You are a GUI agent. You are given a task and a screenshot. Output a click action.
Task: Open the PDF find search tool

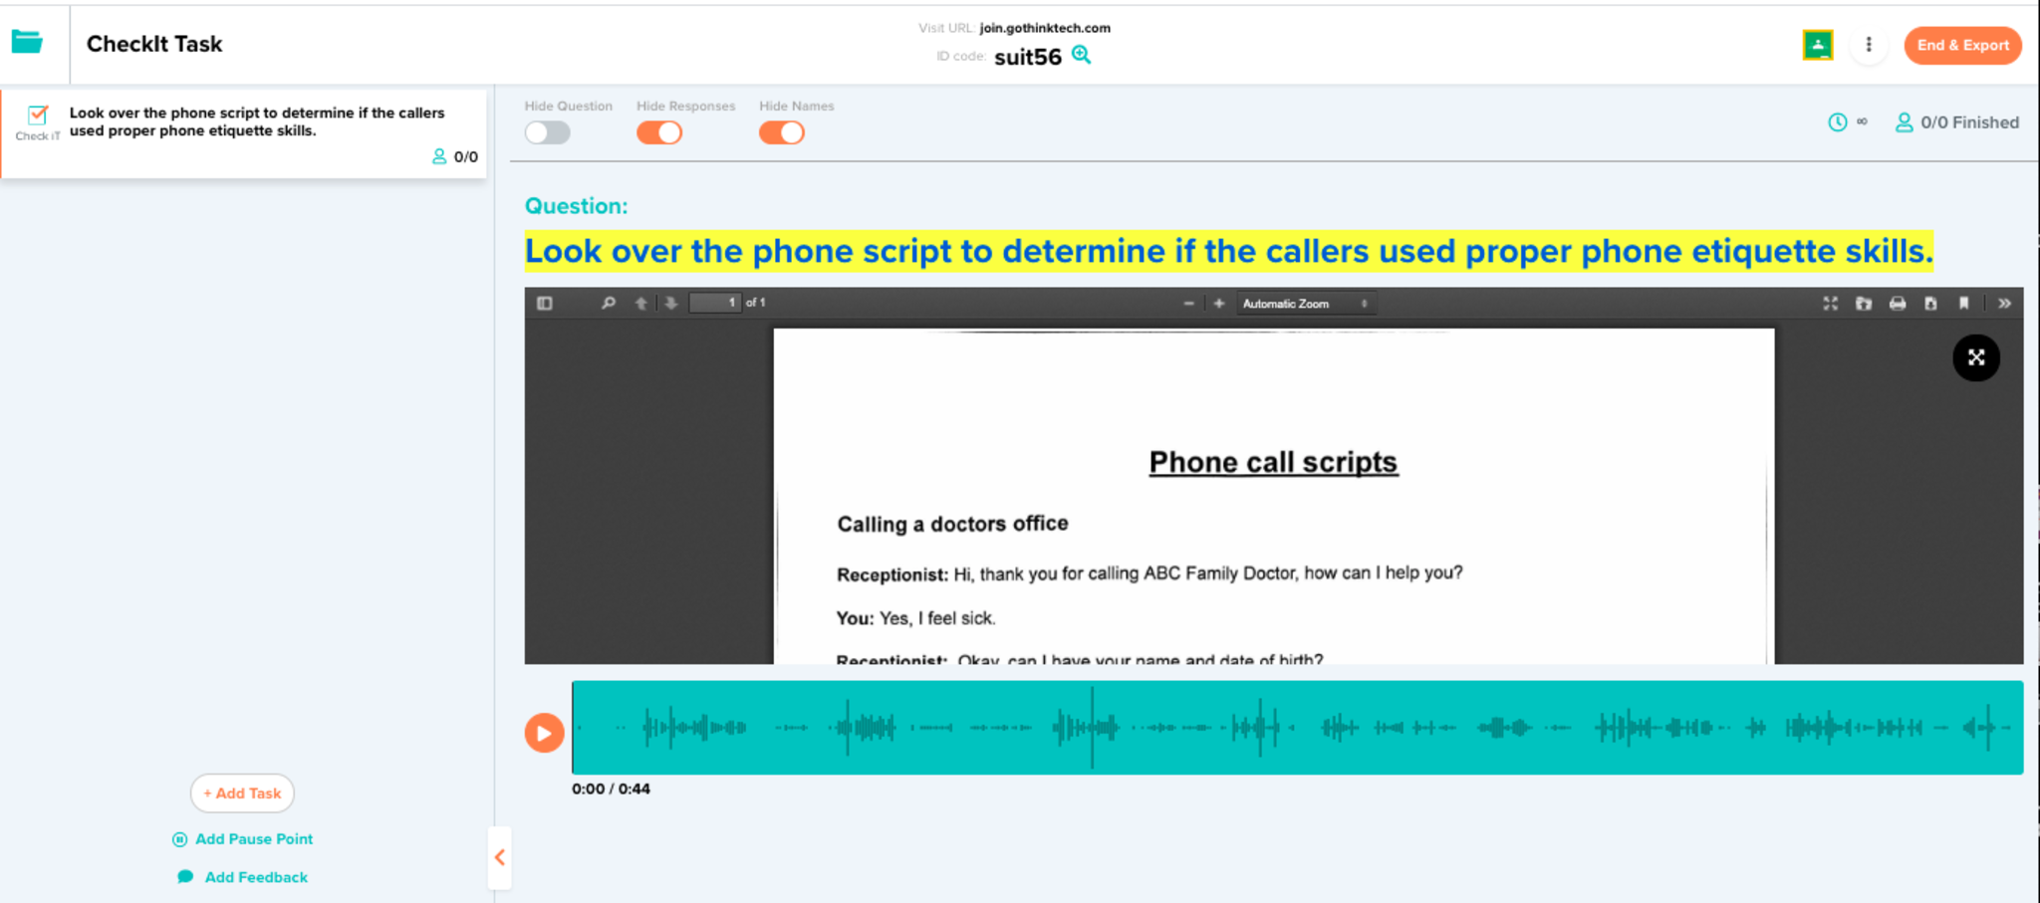click(608, 304)
